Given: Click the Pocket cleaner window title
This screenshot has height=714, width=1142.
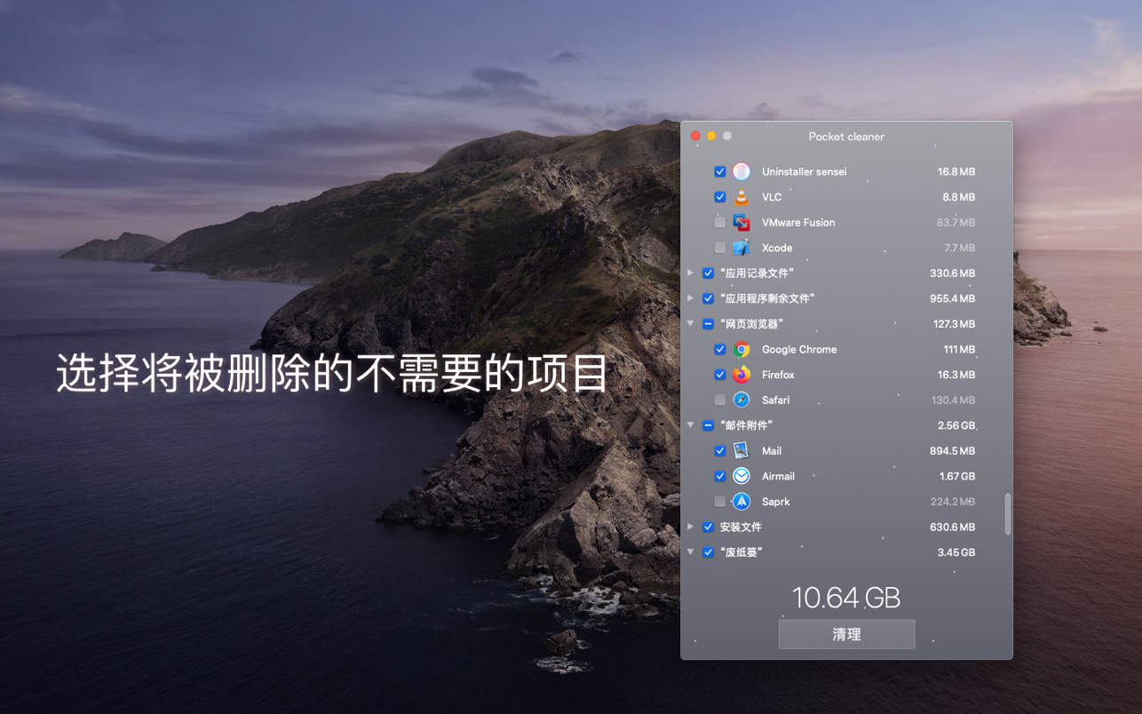Looking at the screenshot, I should click(846, 136).
